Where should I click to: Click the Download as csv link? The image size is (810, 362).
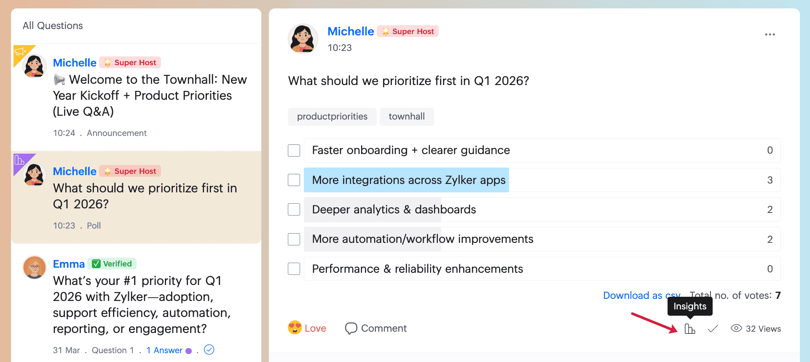[641, 295]
